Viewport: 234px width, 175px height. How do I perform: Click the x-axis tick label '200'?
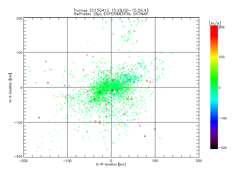pos(199,161)
